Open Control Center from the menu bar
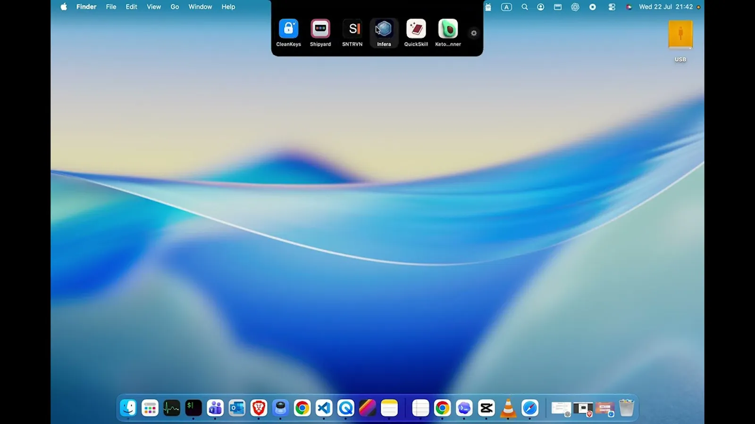This screenshot has width=755, height=424. [x=612, y=7]
